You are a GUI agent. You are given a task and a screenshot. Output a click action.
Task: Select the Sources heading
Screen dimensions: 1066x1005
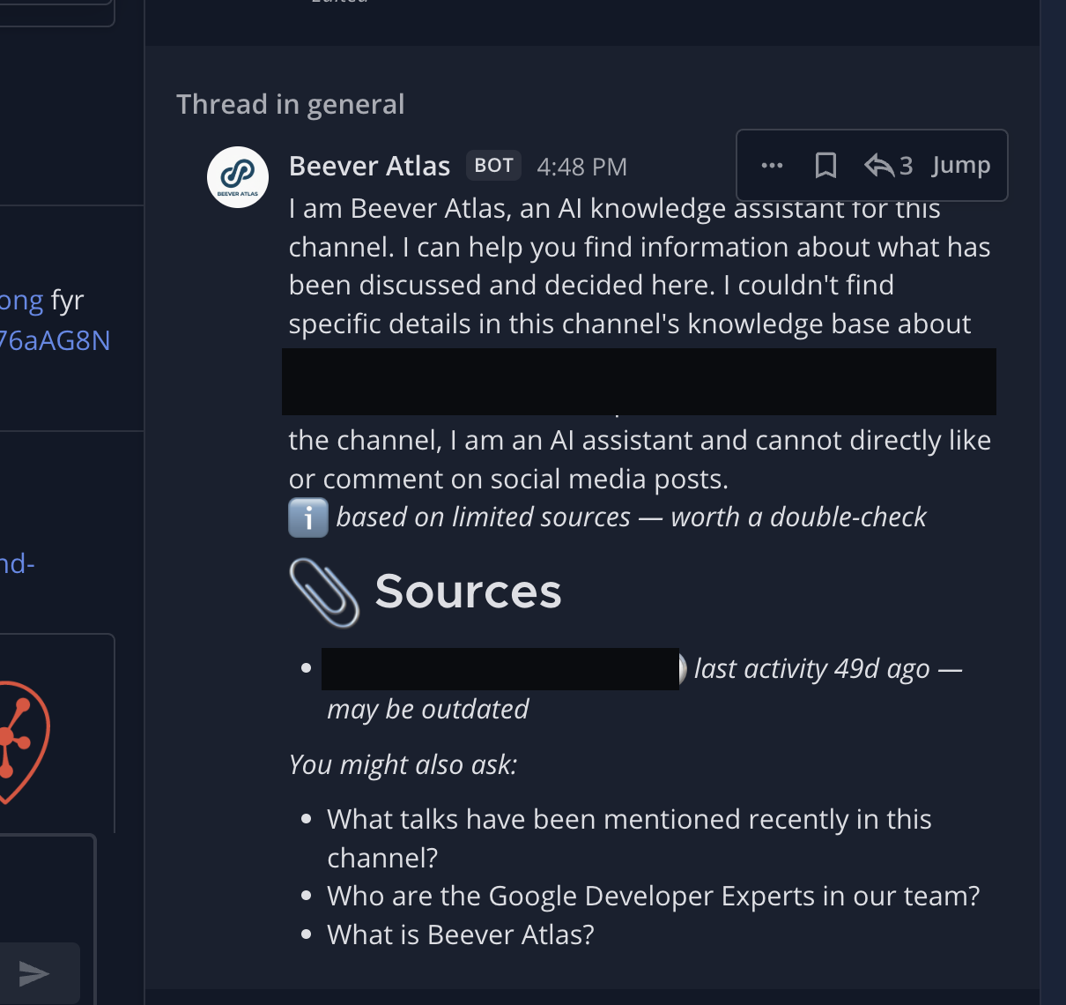(468, 592)
